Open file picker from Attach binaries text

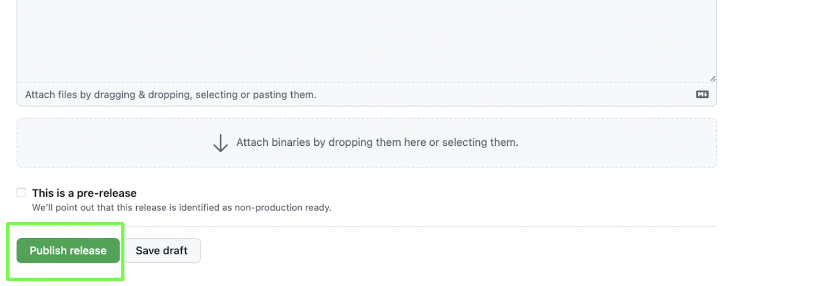[x=377, y=142]
